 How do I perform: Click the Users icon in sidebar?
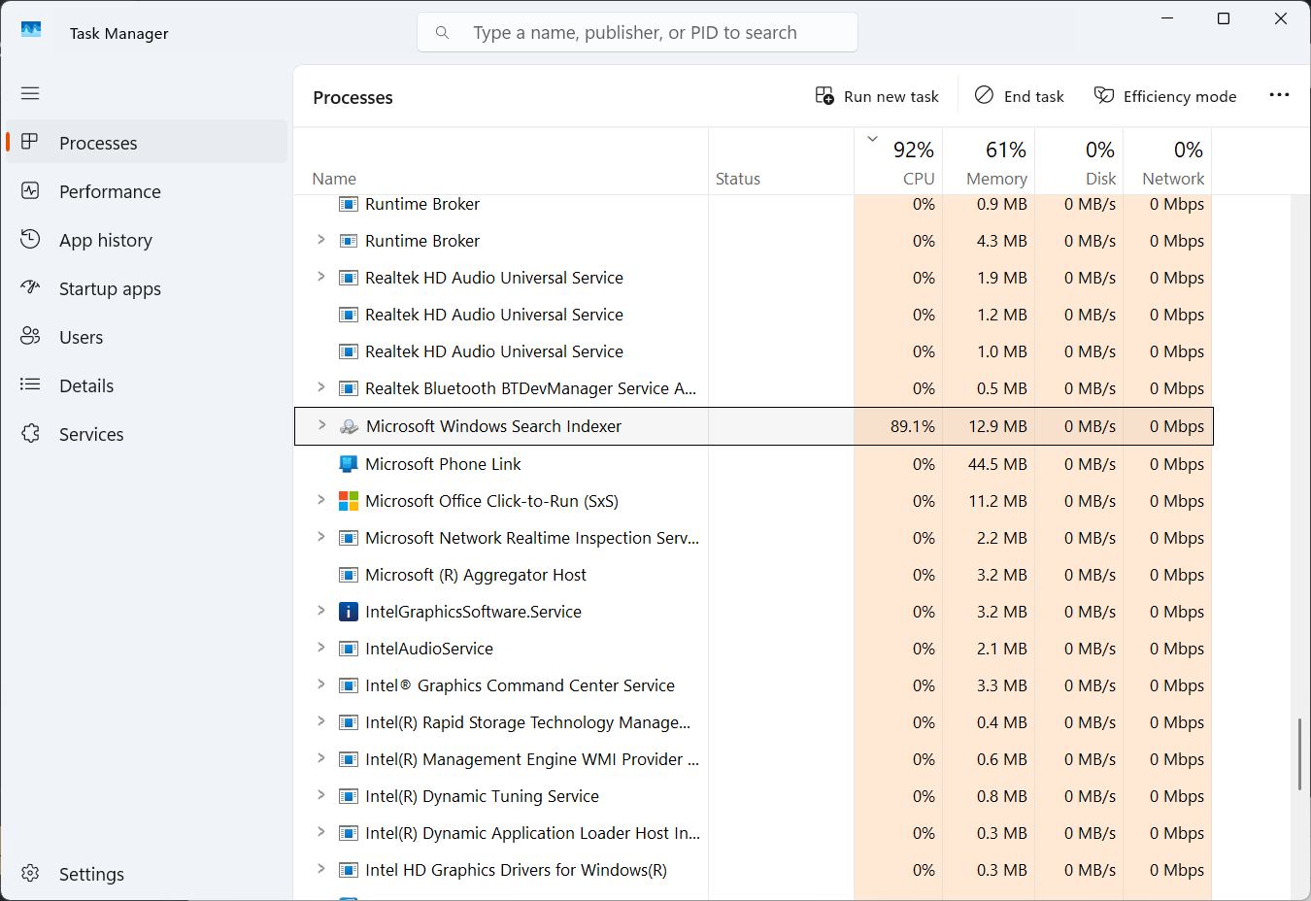click(x=30, y=336)
